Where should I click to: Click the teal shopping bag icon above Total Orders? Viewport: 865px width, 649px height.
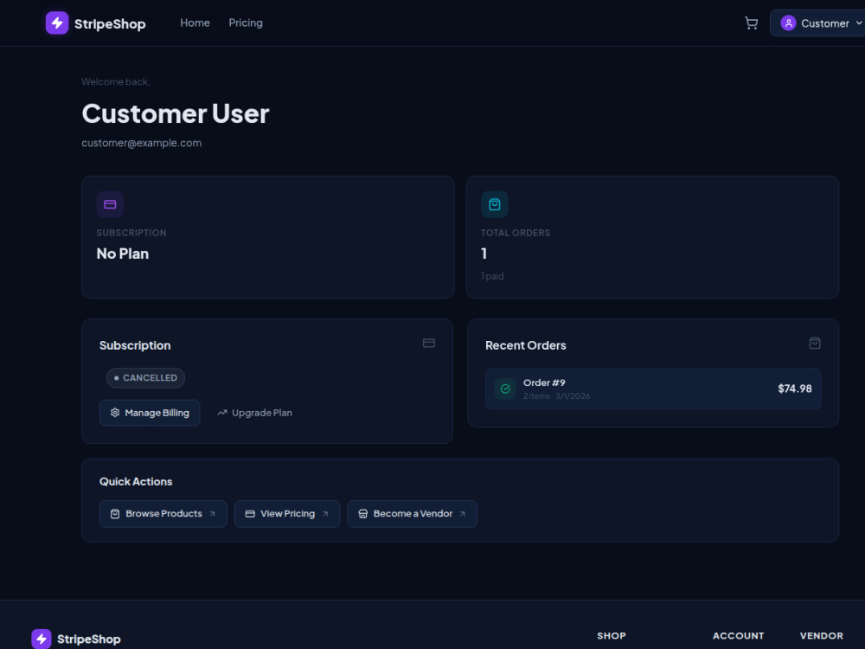[494, 204]
